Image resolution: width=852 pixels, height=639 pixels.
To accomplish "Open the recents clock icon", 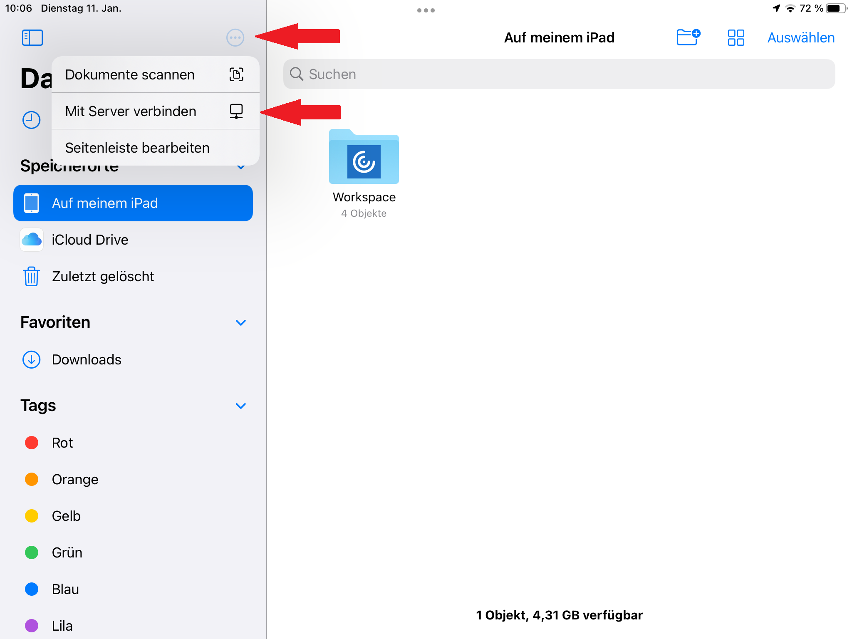I will click(x=31, y=120).
